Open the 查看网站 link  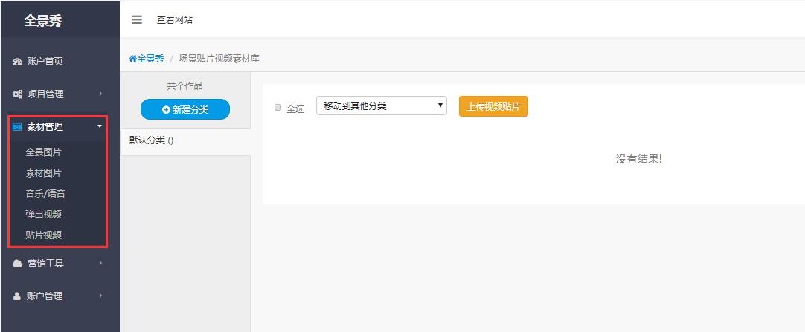tap(174, 20)
